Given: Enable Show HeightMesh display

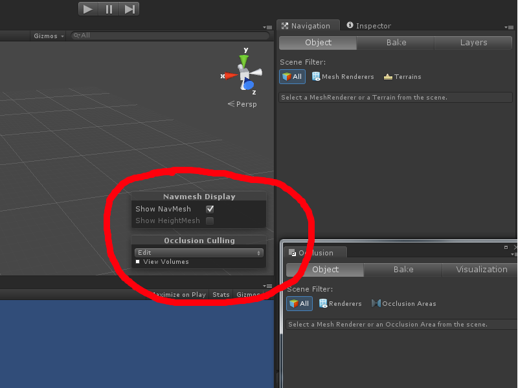Looking at the screenshot, I should tap(210, 221).
